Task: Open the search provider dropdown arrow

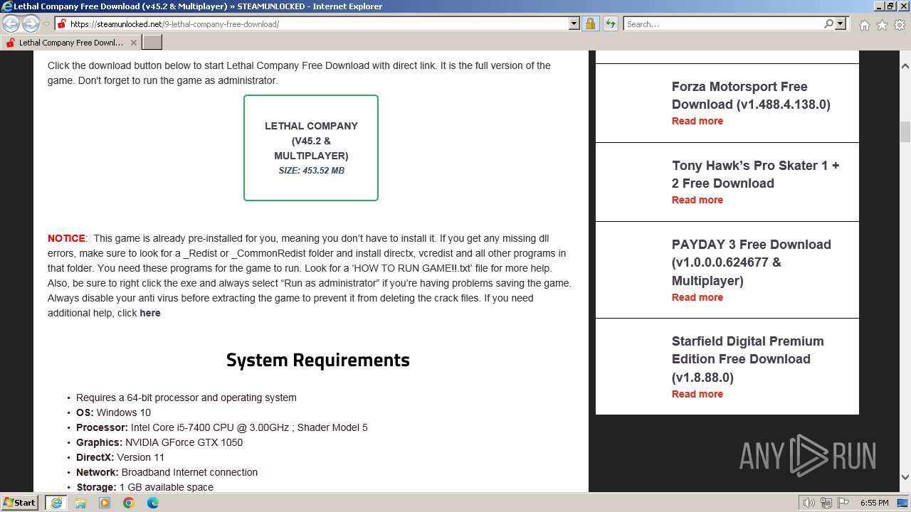Action: coord(841,23)
